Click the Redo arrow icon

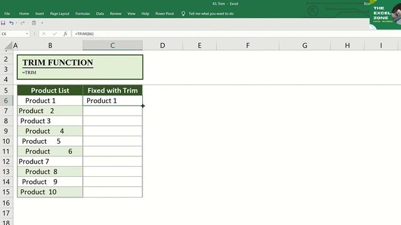click(23, 23)
